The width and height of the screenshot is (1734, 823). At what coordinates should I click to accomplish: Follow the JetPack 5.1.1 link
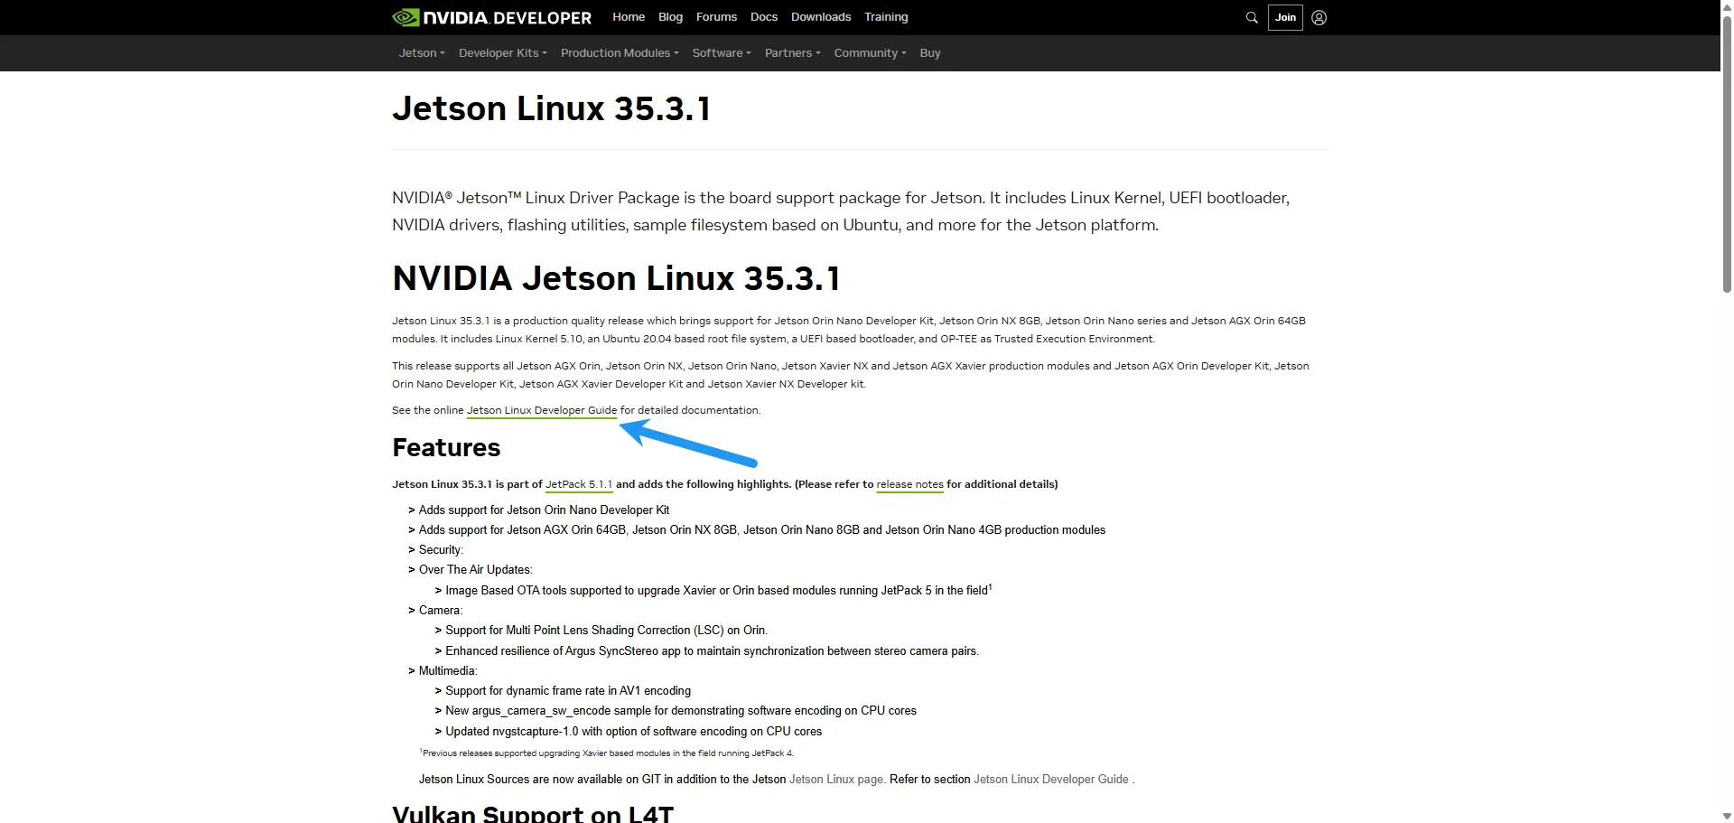point(579,484)
